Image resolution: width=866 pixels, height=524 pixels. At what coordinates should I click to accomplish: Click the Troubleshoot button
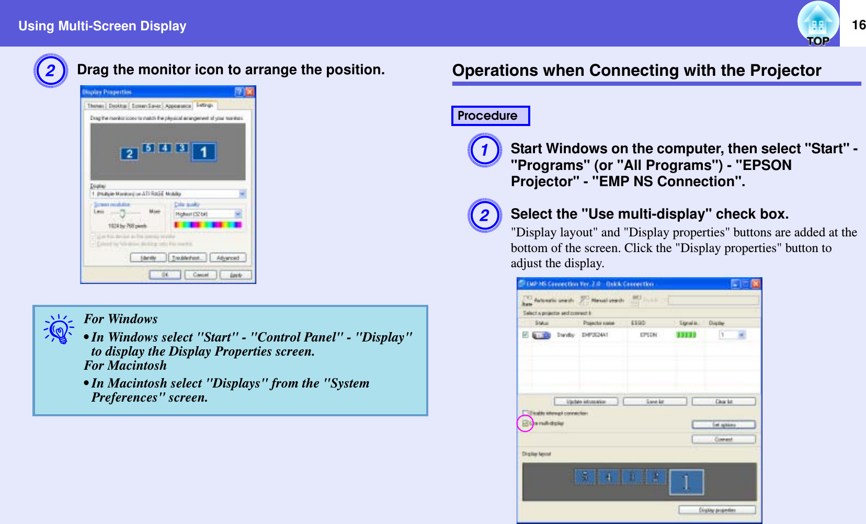pyautogui.click(x=187, y=258)
